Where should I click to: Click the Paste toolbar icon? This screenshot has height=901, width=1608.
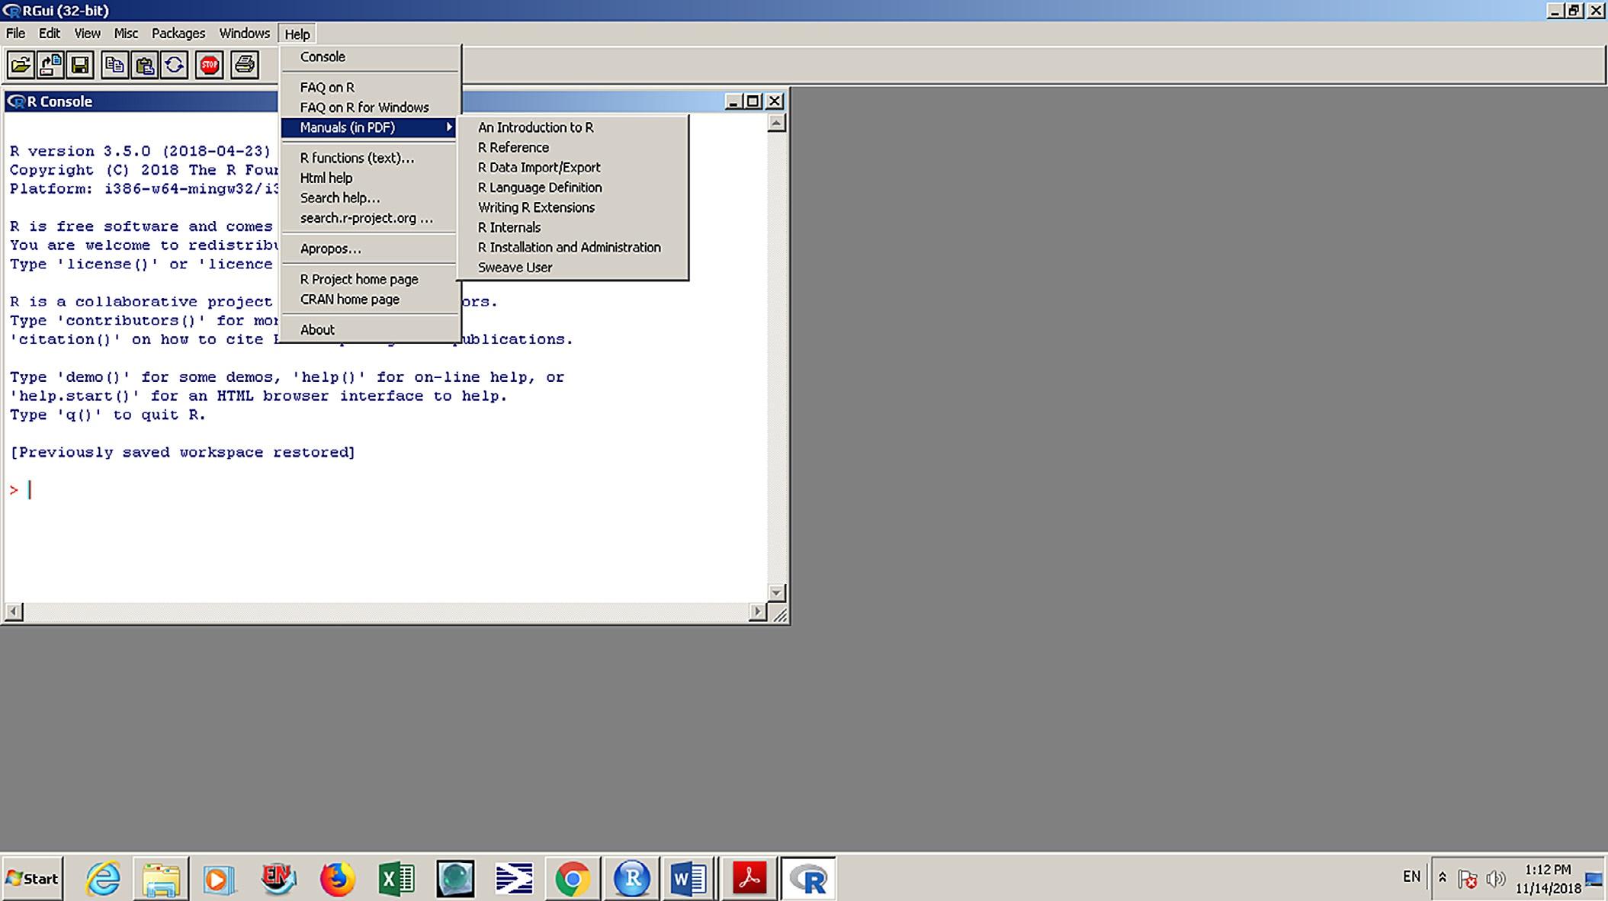(144, 66)
